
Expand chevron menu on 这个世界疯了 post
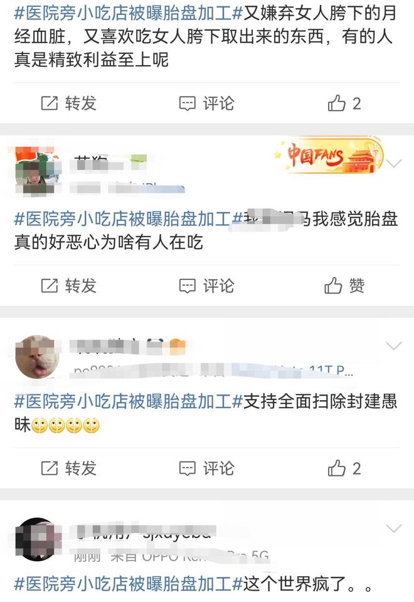tap(394, 529)
